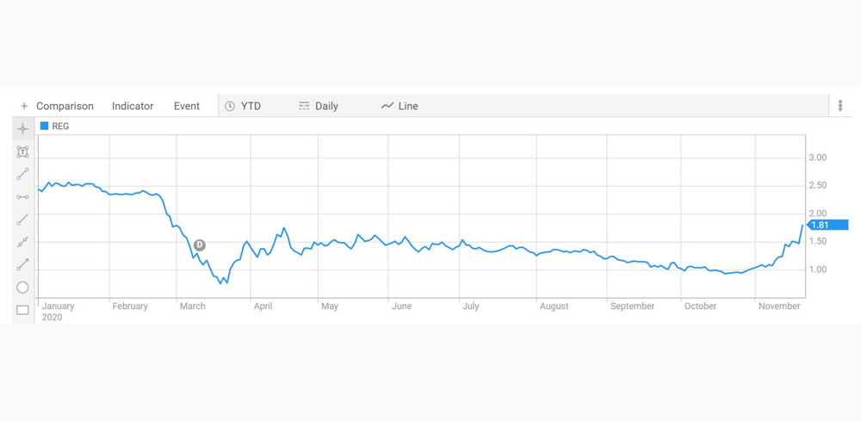Select the multi-point polyline tool

coord(22,242)
